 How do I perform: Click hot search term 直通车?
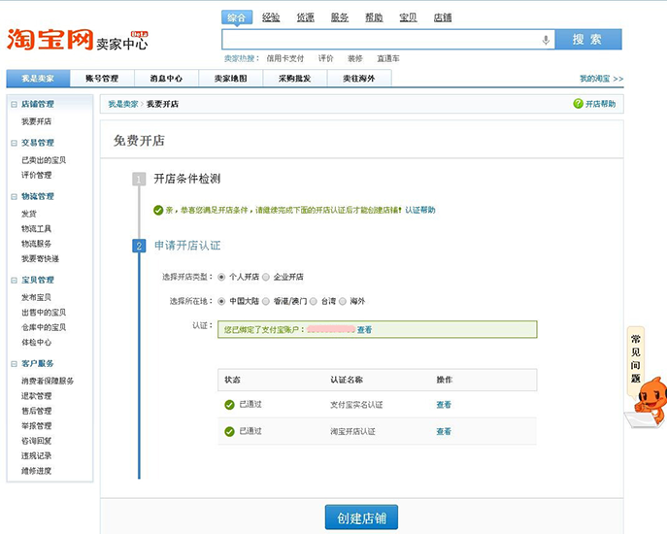point(388,58)
